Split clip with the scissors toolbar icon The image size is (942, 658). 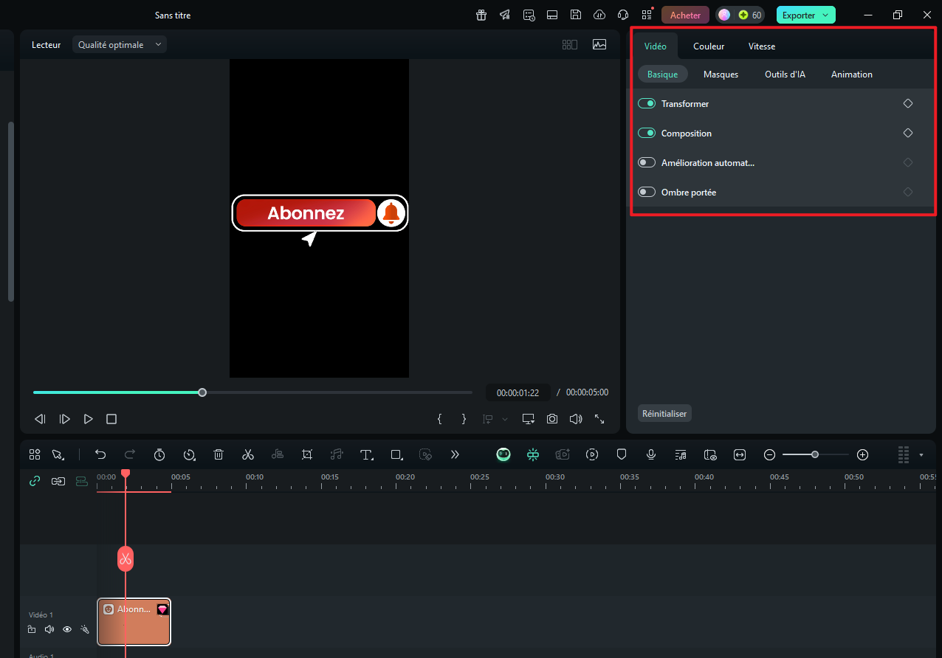click(x=248, y=454)
